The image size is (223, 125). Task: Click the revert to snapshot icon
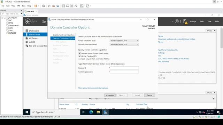click(53, 6)
